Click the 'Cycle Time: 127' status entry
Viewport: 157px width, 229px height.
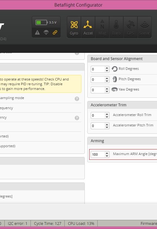pos(47,223)
